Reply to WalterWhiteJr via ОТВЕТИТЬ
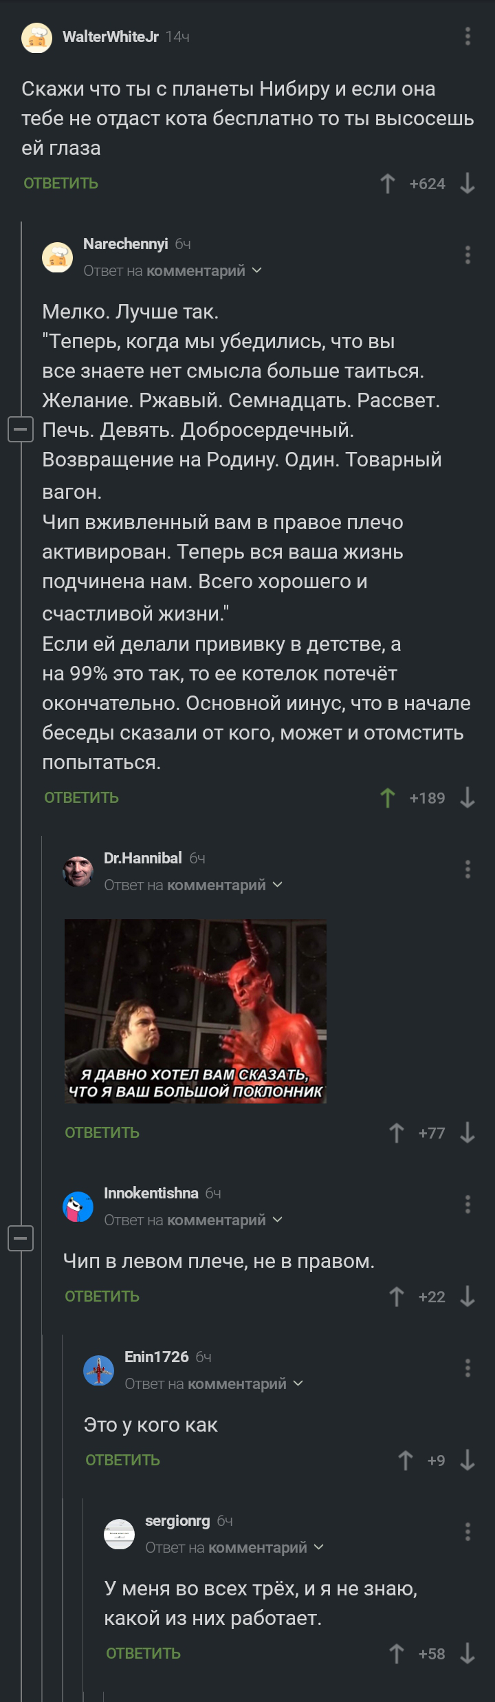The width and height of the screenshot is (495, 1702). pyautogui.click(x=61, y=184)
